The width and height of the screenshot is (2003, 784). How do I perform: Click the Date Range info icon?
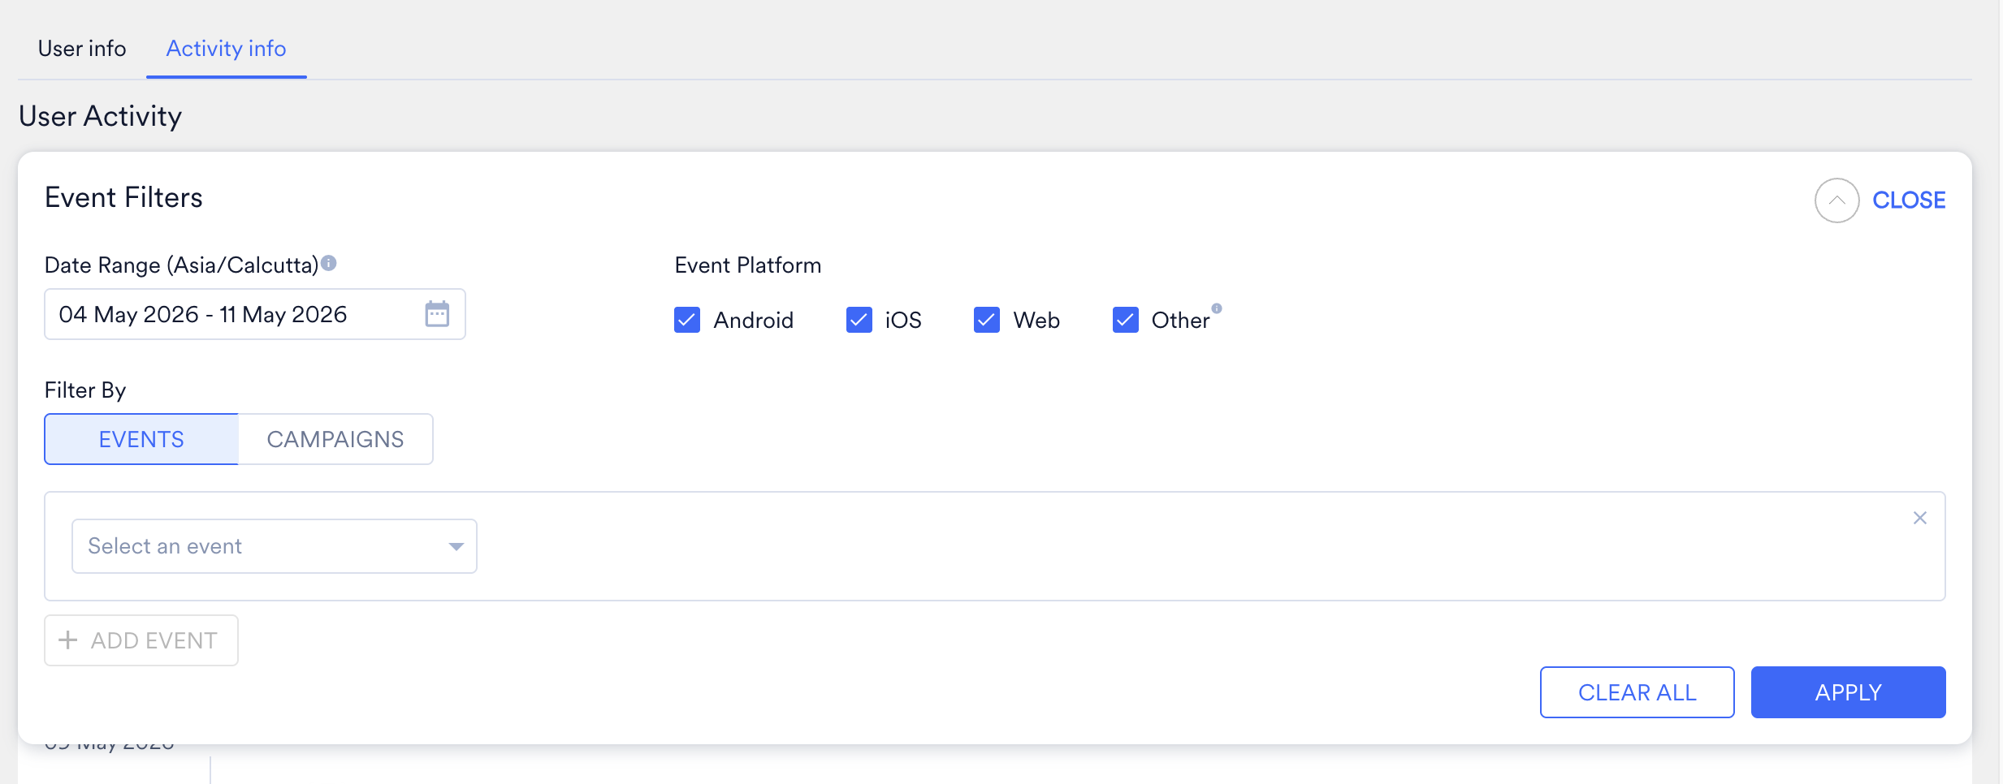[x=329, y=263]
